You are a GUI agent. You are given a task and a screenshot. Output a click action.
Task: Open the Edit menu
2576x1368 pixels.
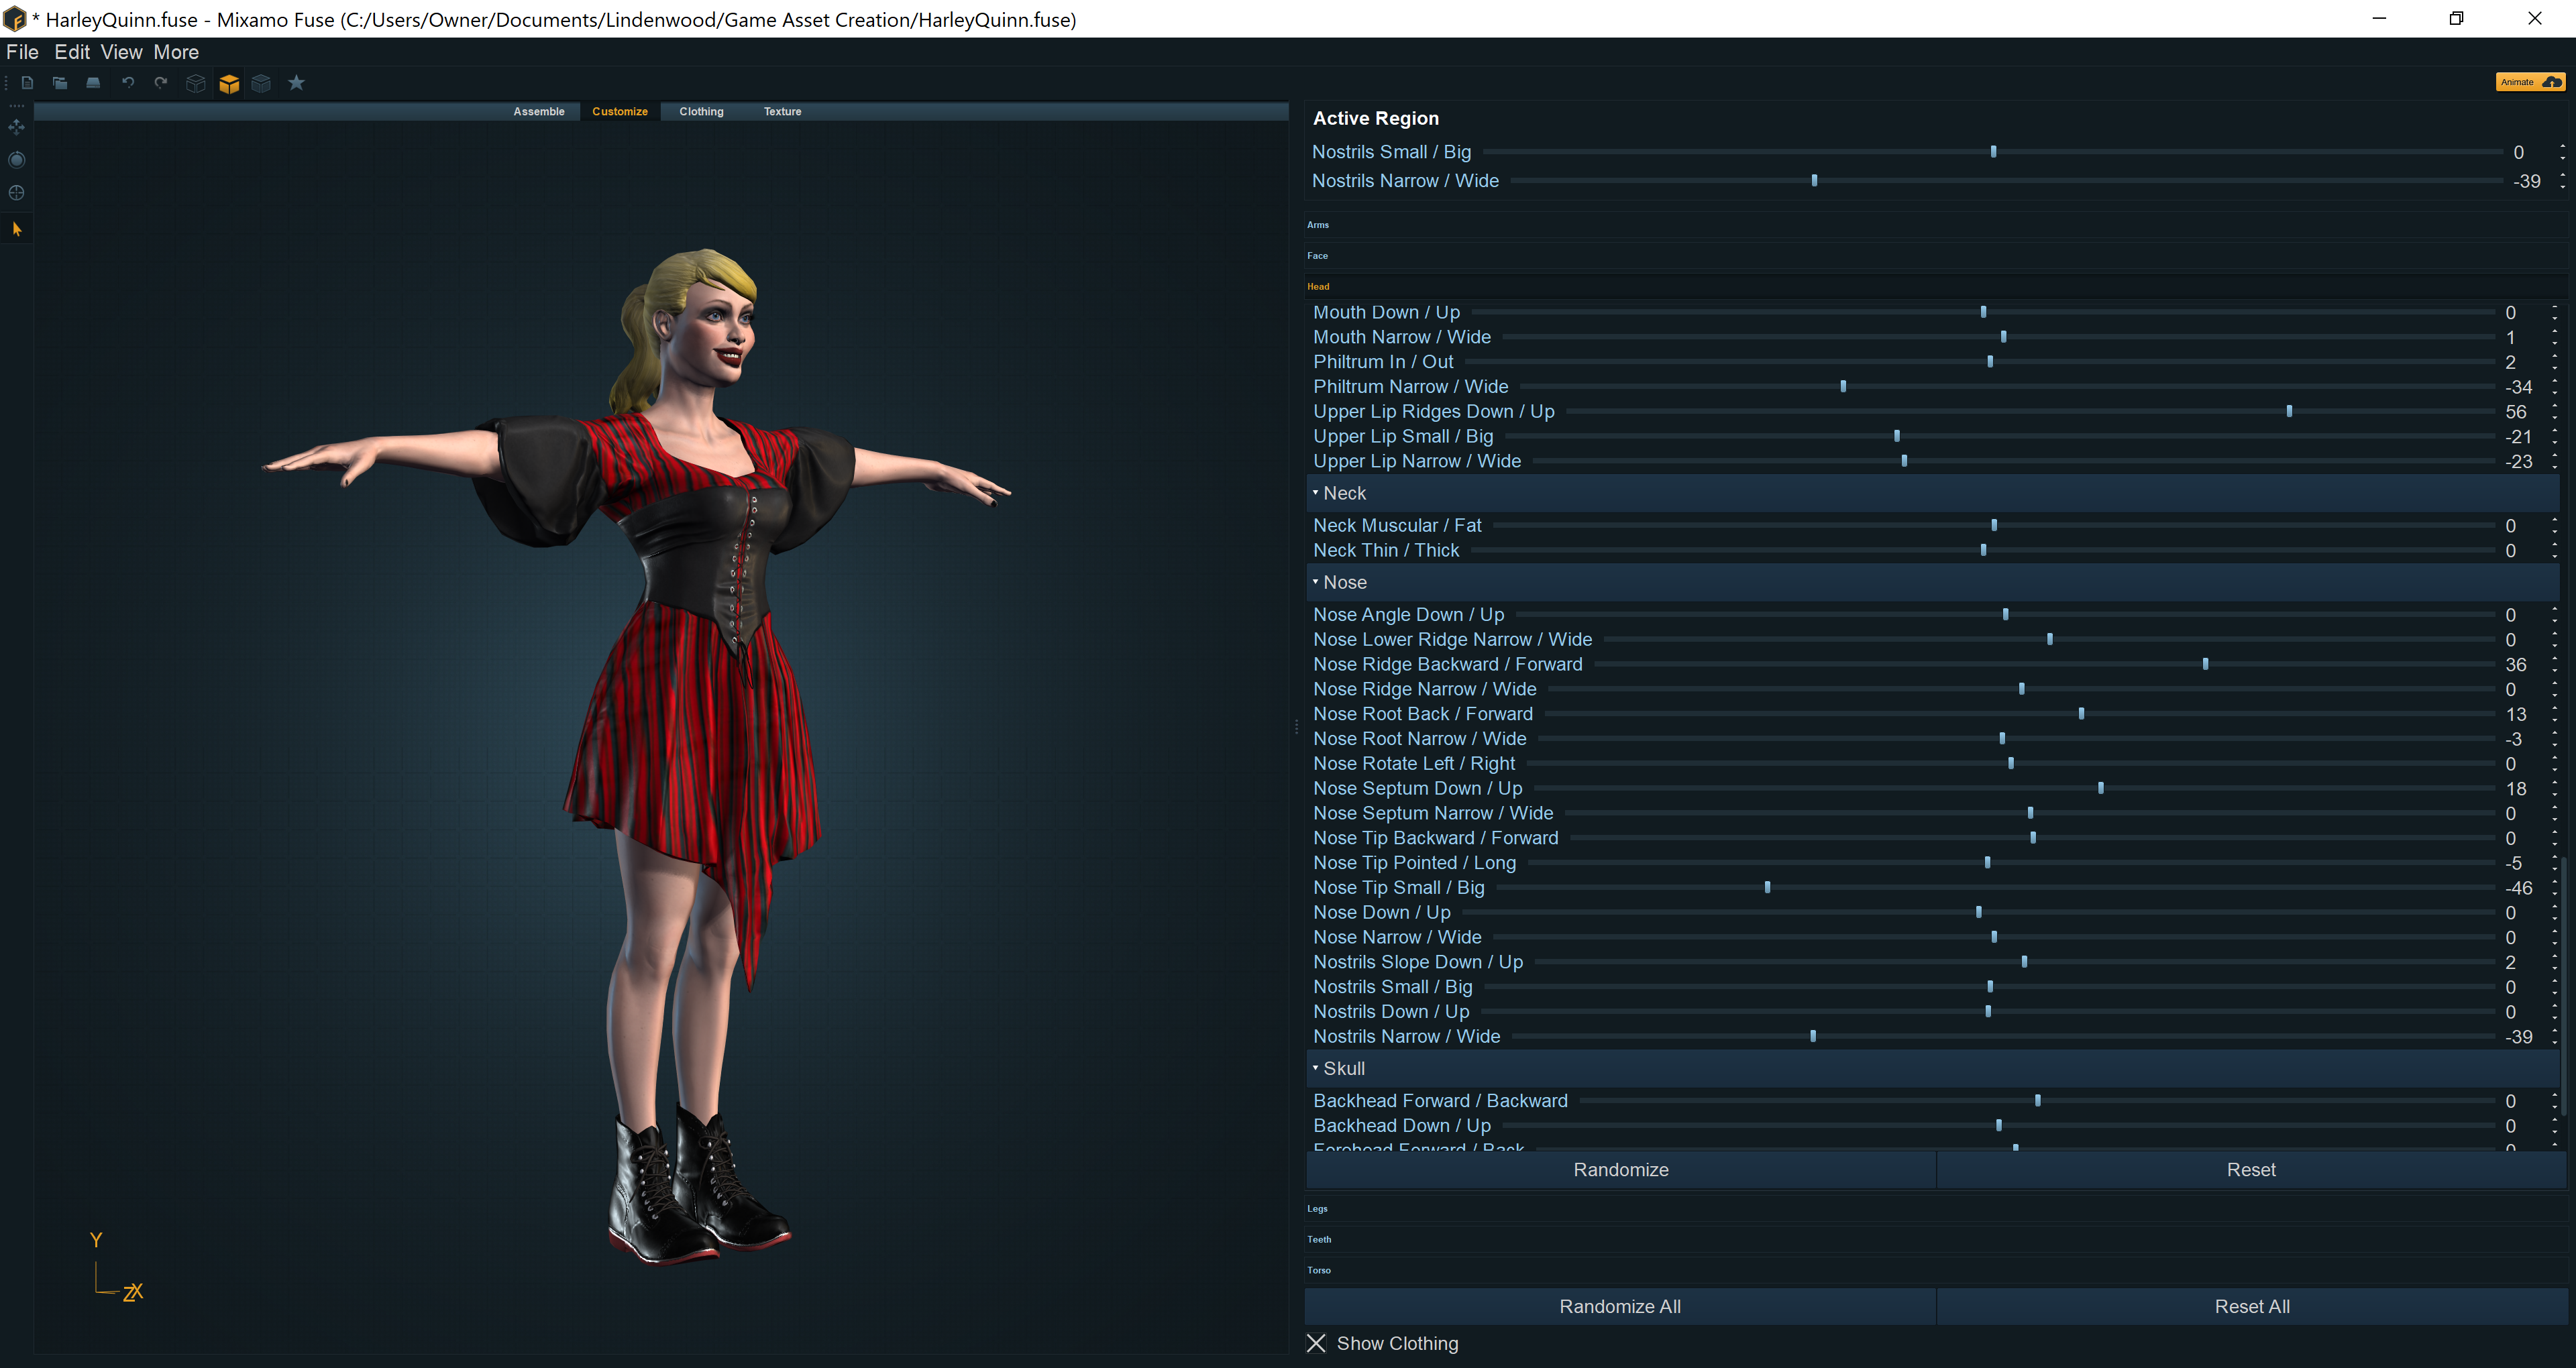[x=72, y=52]
